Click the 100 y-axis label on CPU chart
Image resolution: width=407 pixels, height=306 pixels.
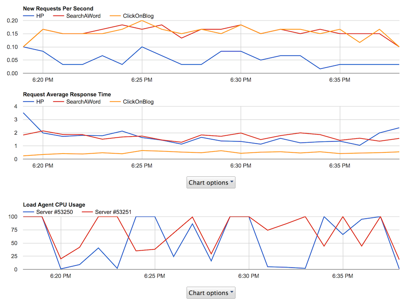pos(13,217)
